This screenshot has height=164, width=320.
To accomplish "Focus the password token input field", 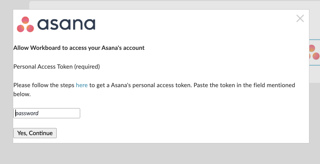I will click(47, 113).
